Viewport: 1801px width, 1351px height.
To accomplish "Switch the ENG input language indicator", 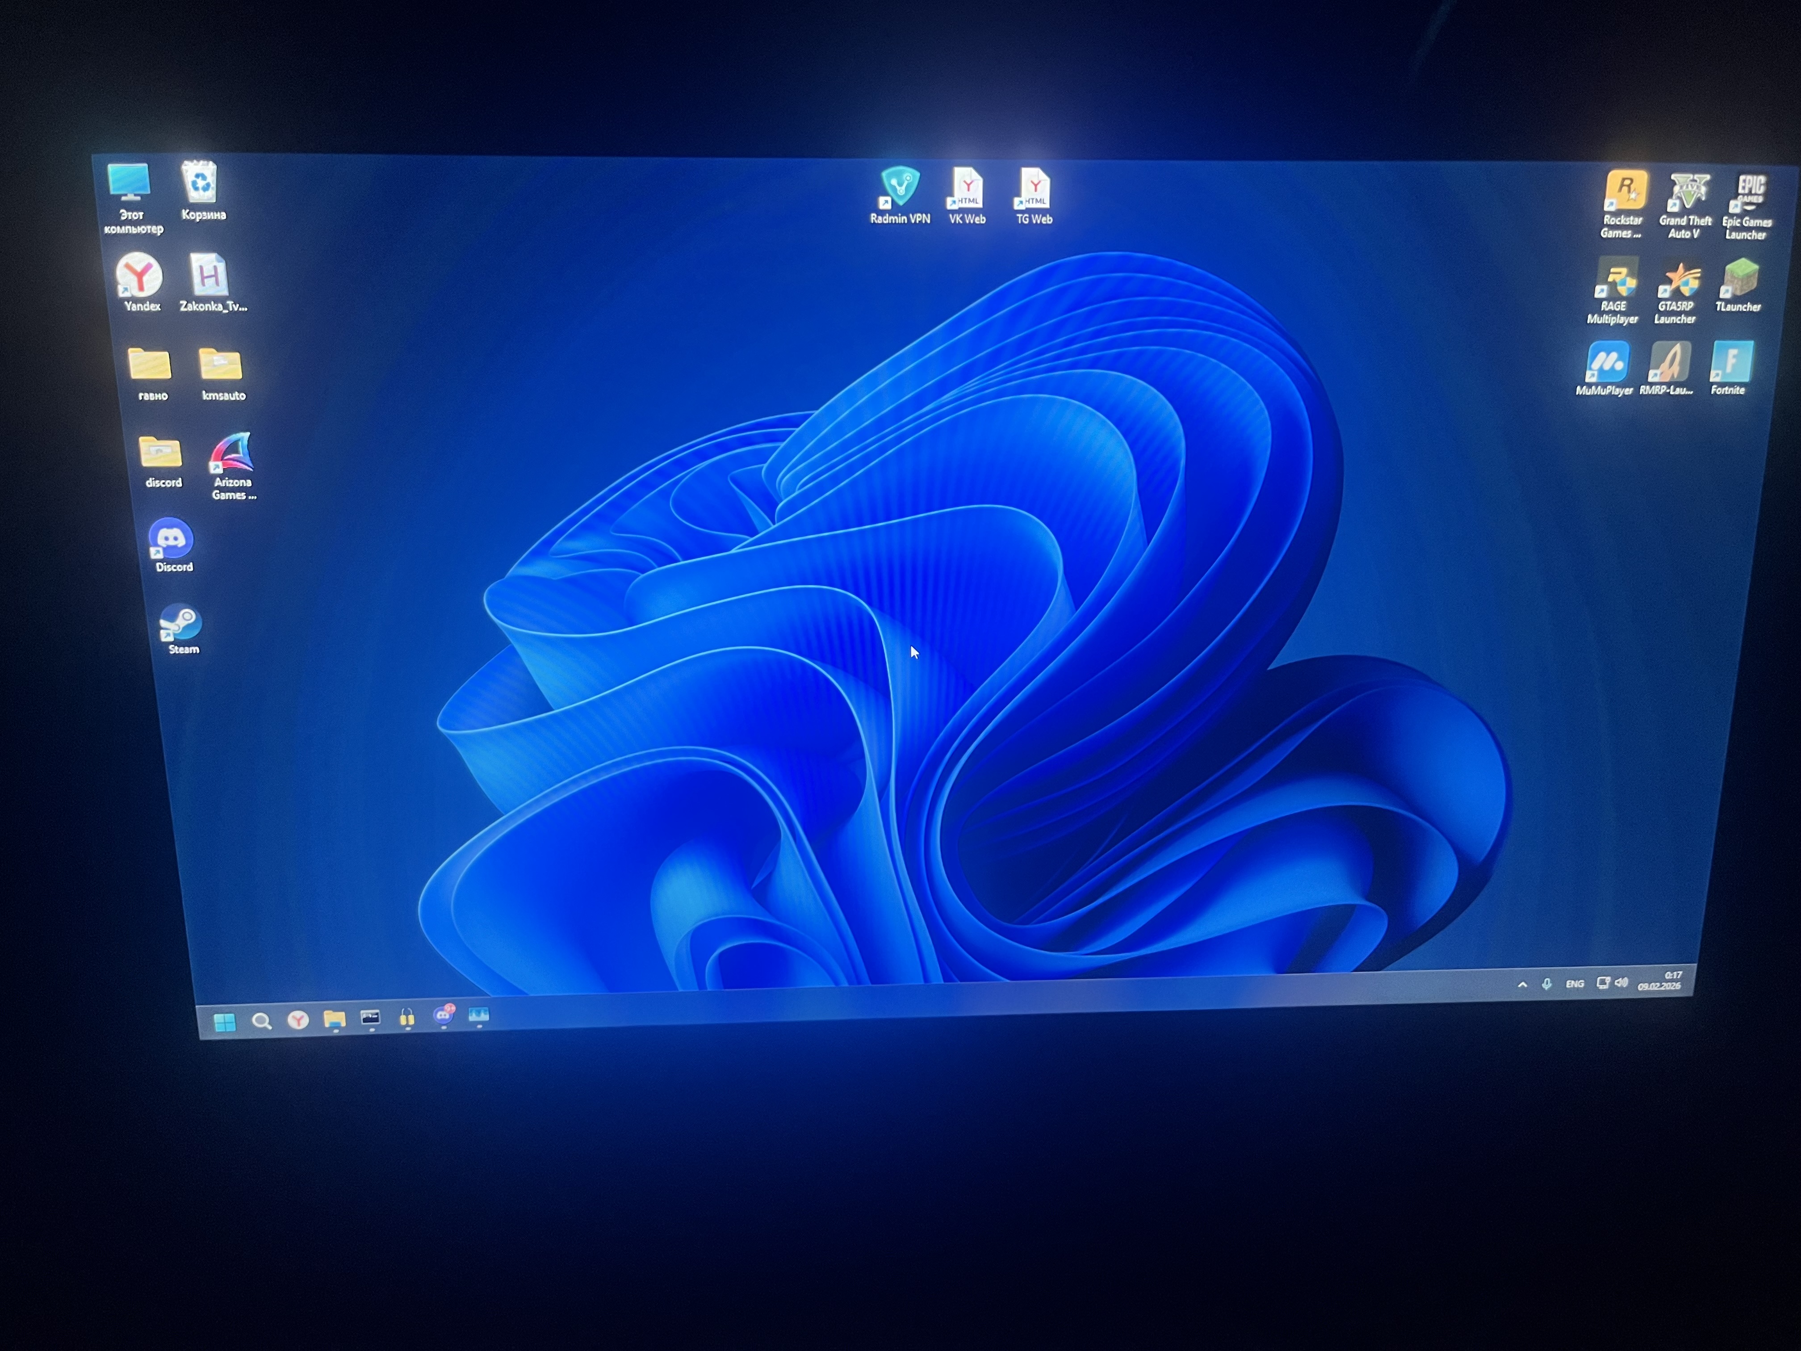I will tap(1575, 984).
